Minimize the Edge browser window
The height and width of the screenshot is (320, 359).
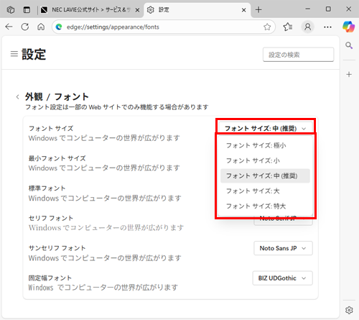tap(308, 9)
